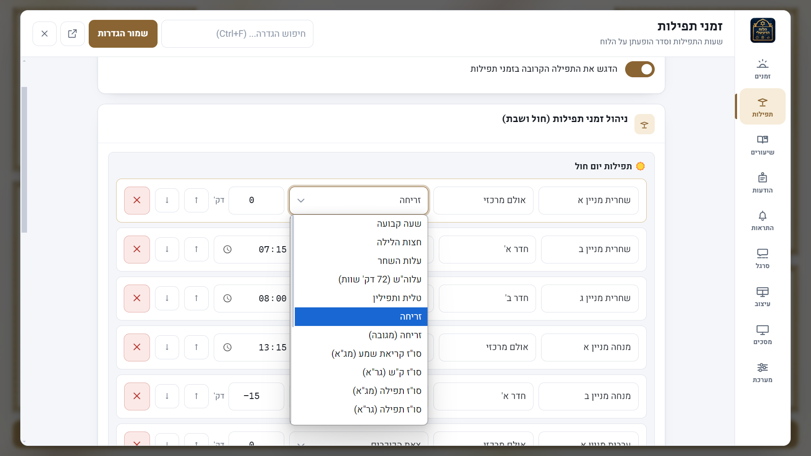Move שחרית מניין א row down
Image resolution: width=811 pixels, height=456 pixels.
tap(167, 200)
